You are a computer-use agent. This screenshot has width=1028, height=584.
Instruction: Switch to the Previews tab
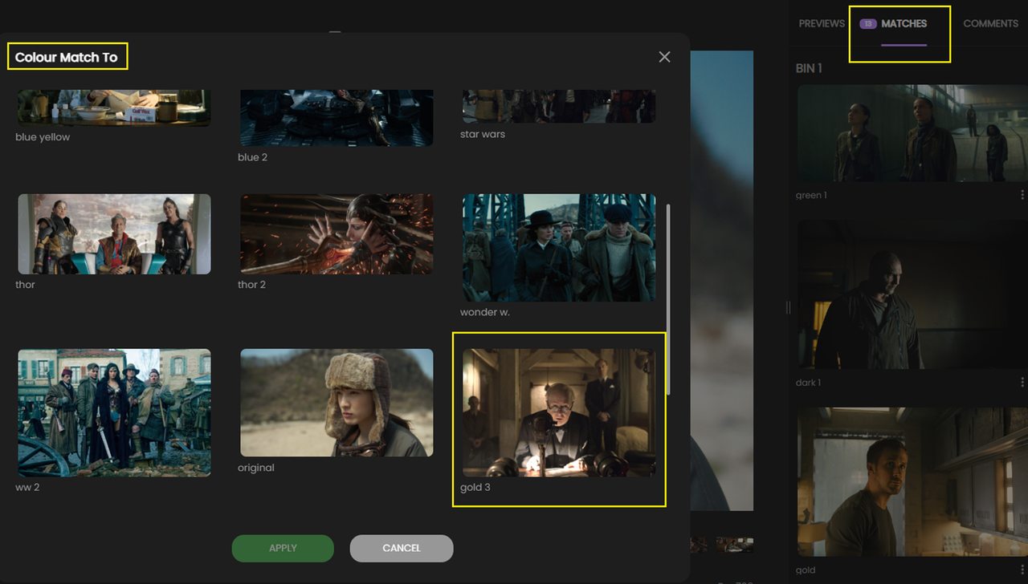pyautogui.click(x=822, y=23)
